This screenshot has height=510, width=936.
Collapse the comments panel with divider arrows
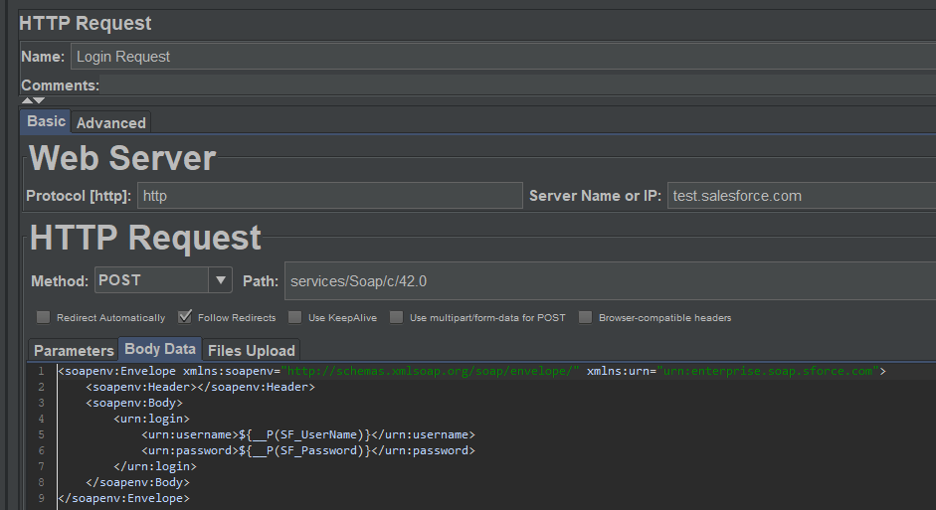pyautogui.click(x=33, y=100)
